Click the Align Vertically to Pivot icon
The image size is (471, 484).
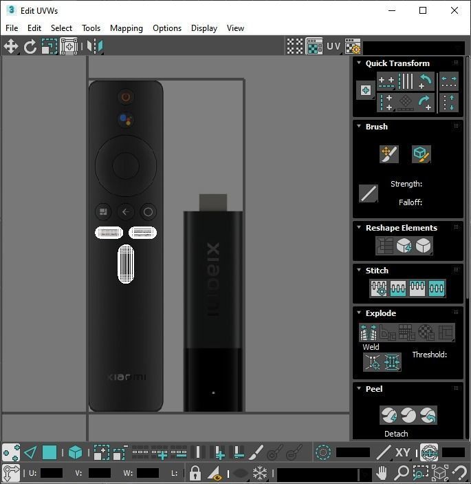(386, 103)
